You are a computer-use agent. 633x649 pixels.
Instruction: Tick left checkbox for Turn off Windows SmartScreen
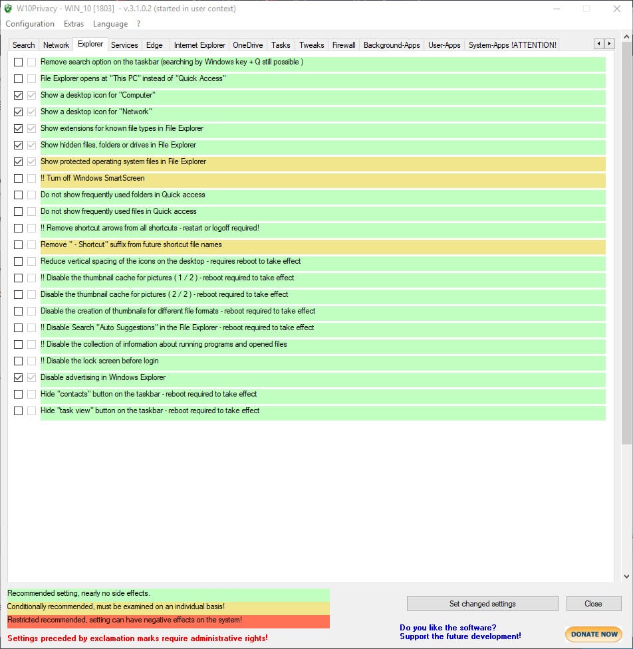point(18,179)
